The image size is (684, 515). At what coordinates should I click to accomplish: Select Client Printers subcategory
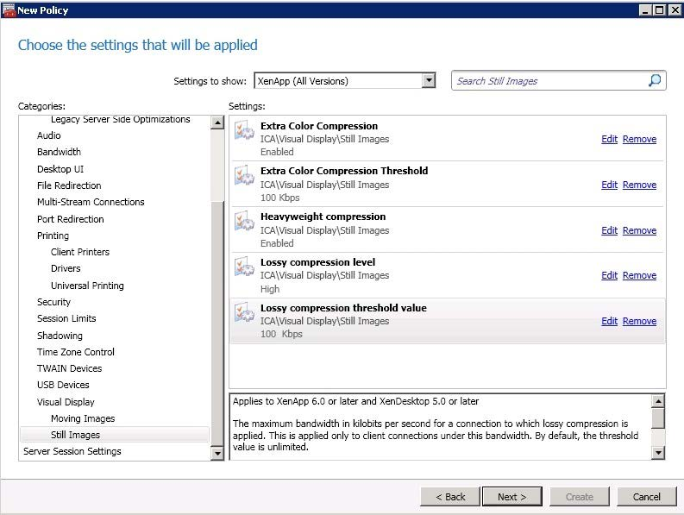[x=80, y=252]
